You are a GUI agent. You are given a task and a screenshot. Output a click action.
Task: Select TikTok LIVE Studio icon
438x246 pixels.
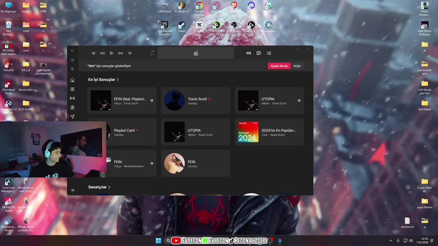(9, 205)
